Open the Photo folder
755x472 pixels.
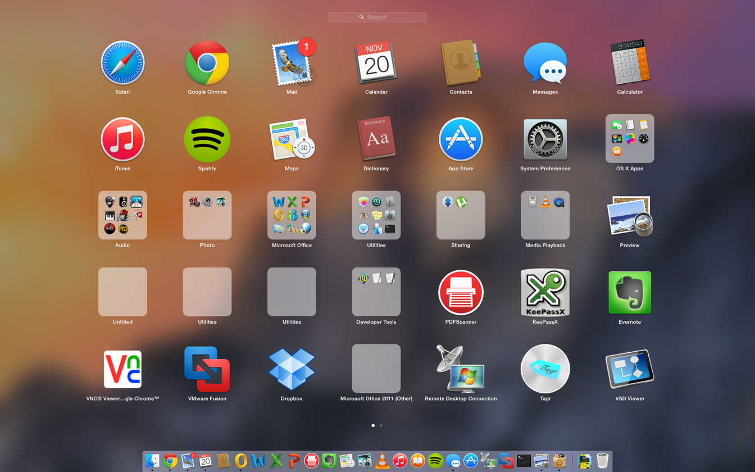tap(207, 215)
